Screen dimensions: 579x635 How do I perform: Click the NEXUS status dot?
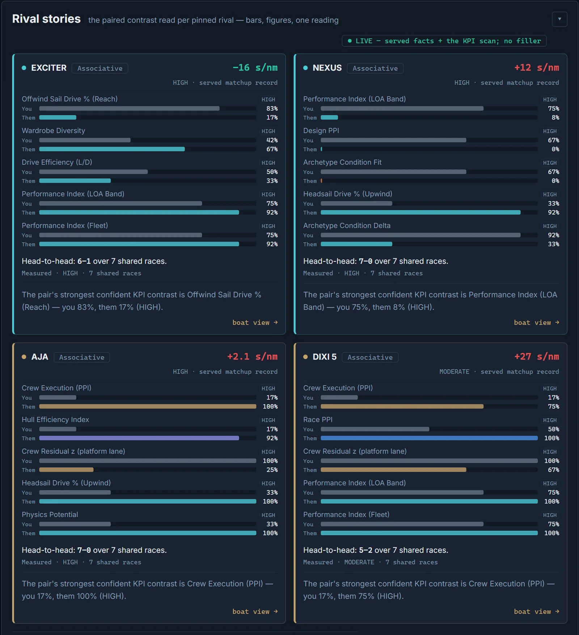[x=305, y=68]
